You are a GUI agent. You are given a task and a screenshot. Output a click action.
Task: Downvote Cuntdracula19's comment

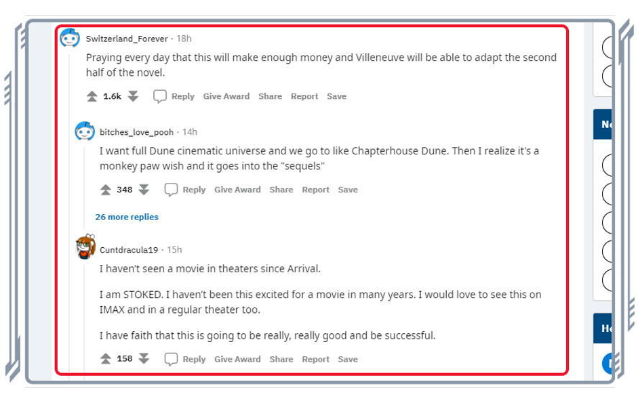144,360
